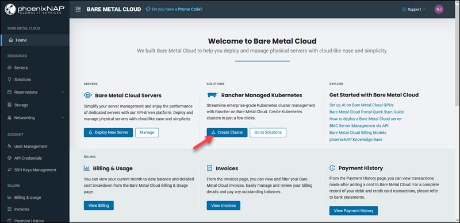Click the Go to Solutions button
The width and height of the screenshot is (460, 223).
pos(268,132)
